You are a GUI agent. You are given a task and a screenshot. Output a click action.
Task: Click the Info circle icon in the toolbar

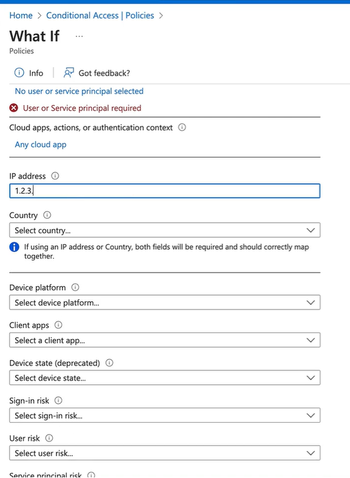click(19, 73)
